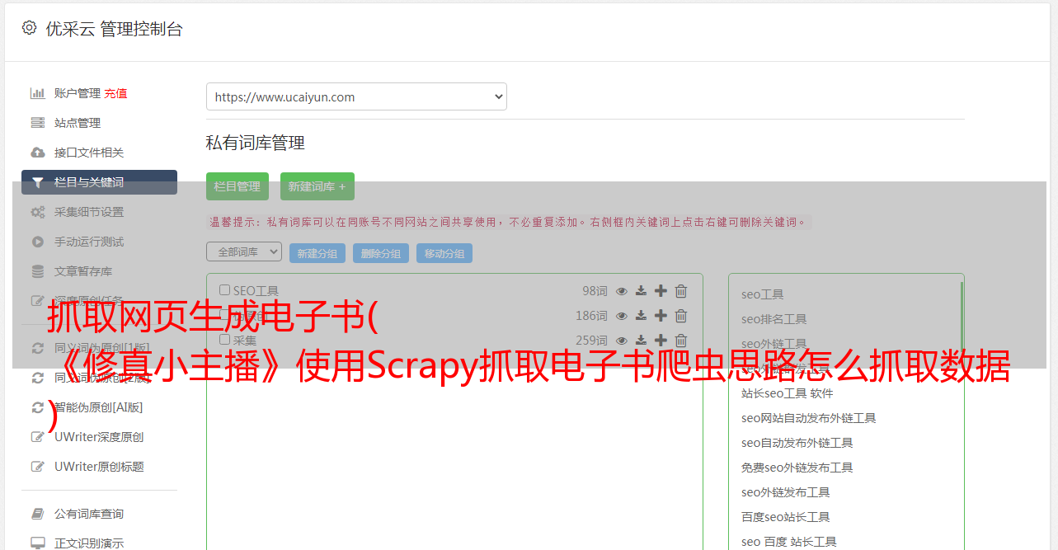Click the 新建词库 + button
This screenshot has width=1058, height=550.
pos(317,186)
